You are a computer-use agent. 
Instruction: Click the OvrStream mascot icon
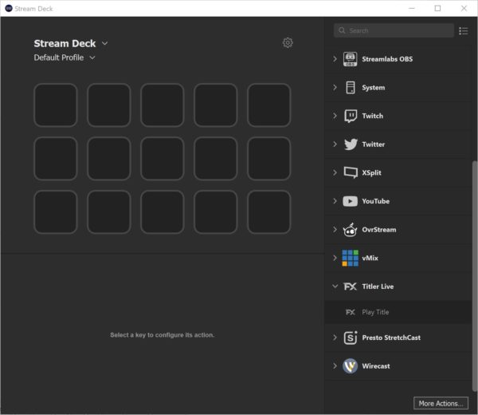coord(350,230)
